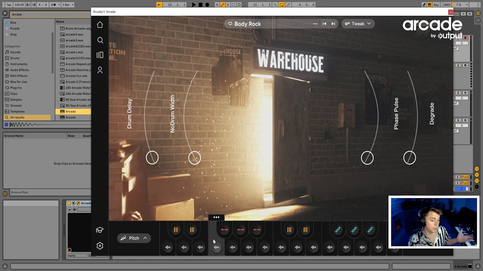This screenshot has height=271, width=483.
Task: Select Arcade Fun.adv preset
Action: [x=75, y=76]
